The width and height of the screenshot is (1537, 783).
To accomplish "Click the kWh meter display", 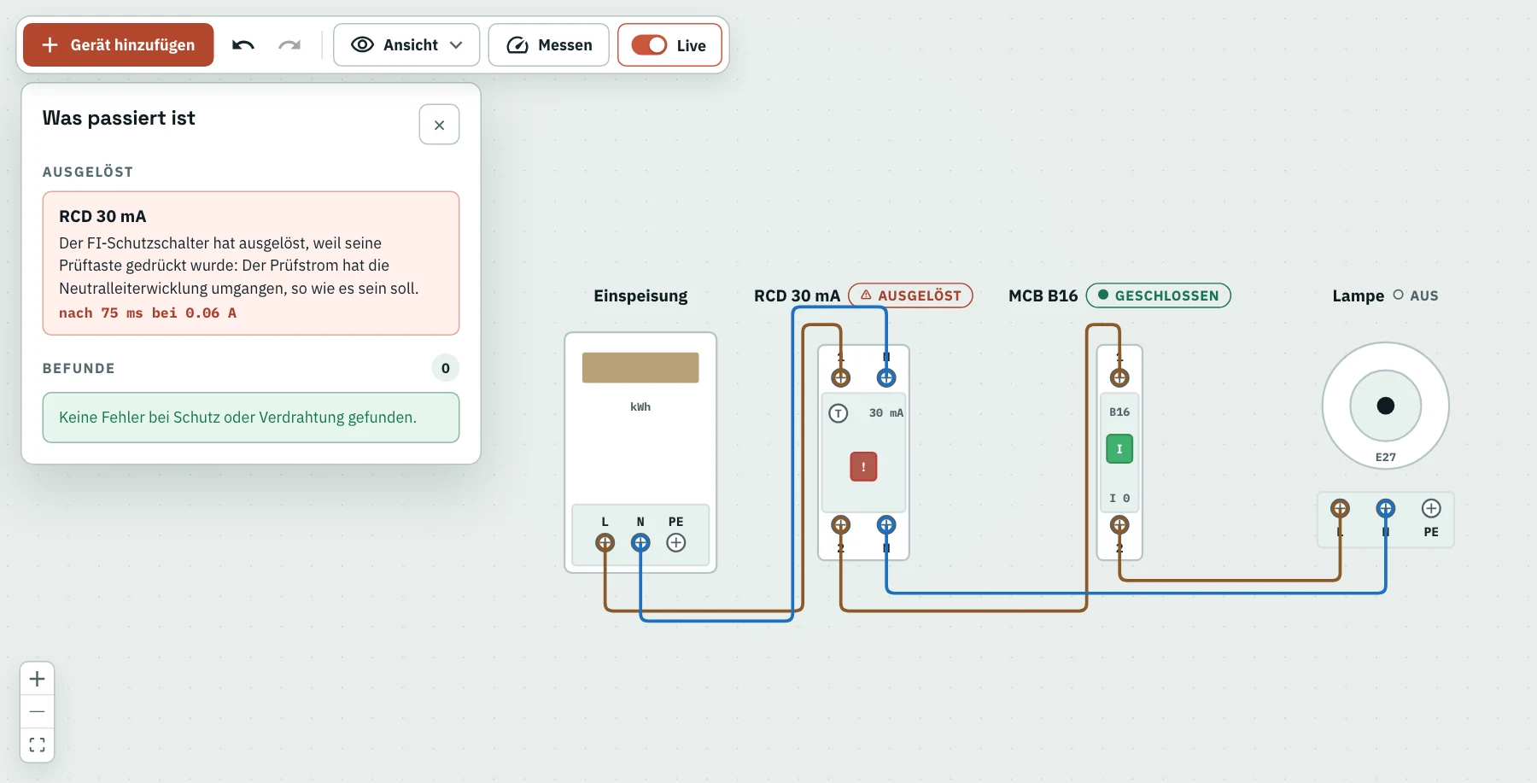I will (640, 367).
